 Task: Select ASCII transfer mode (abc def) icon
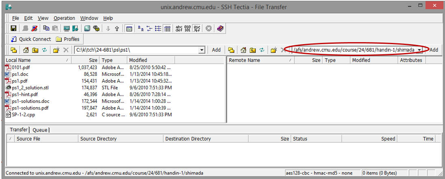(179, 28)
